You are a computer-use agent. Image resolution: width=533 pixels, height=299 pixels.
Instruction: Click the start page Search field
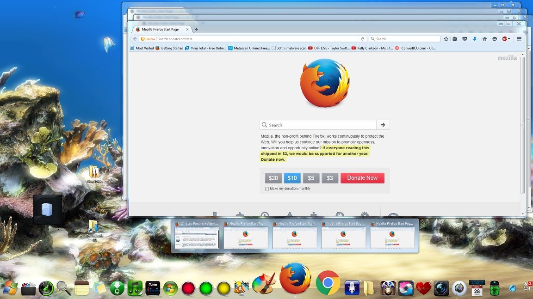point(318,125)
